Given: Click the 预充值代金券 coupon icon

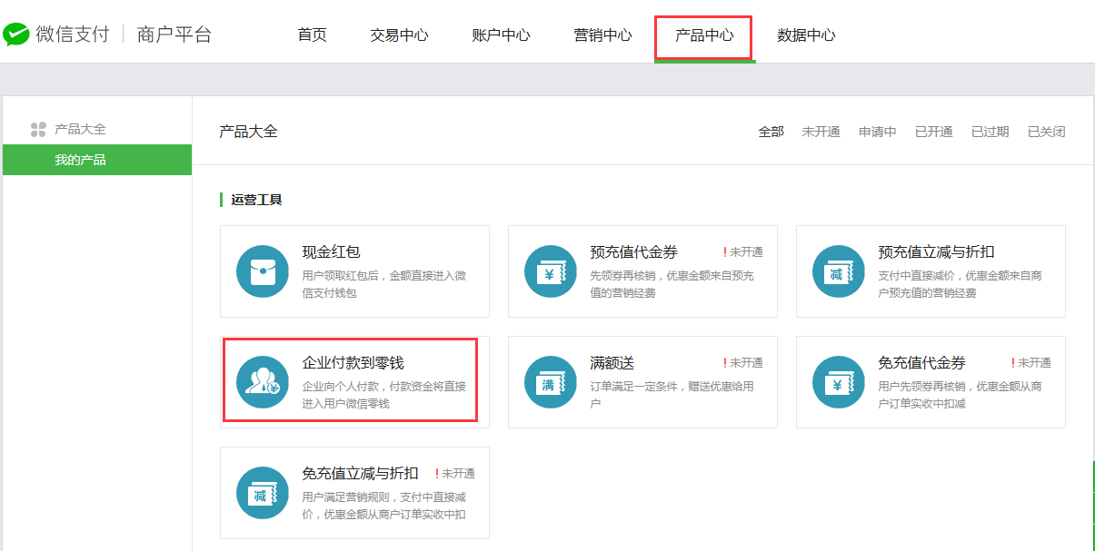Looking at the screenshot, I should 551,271.
